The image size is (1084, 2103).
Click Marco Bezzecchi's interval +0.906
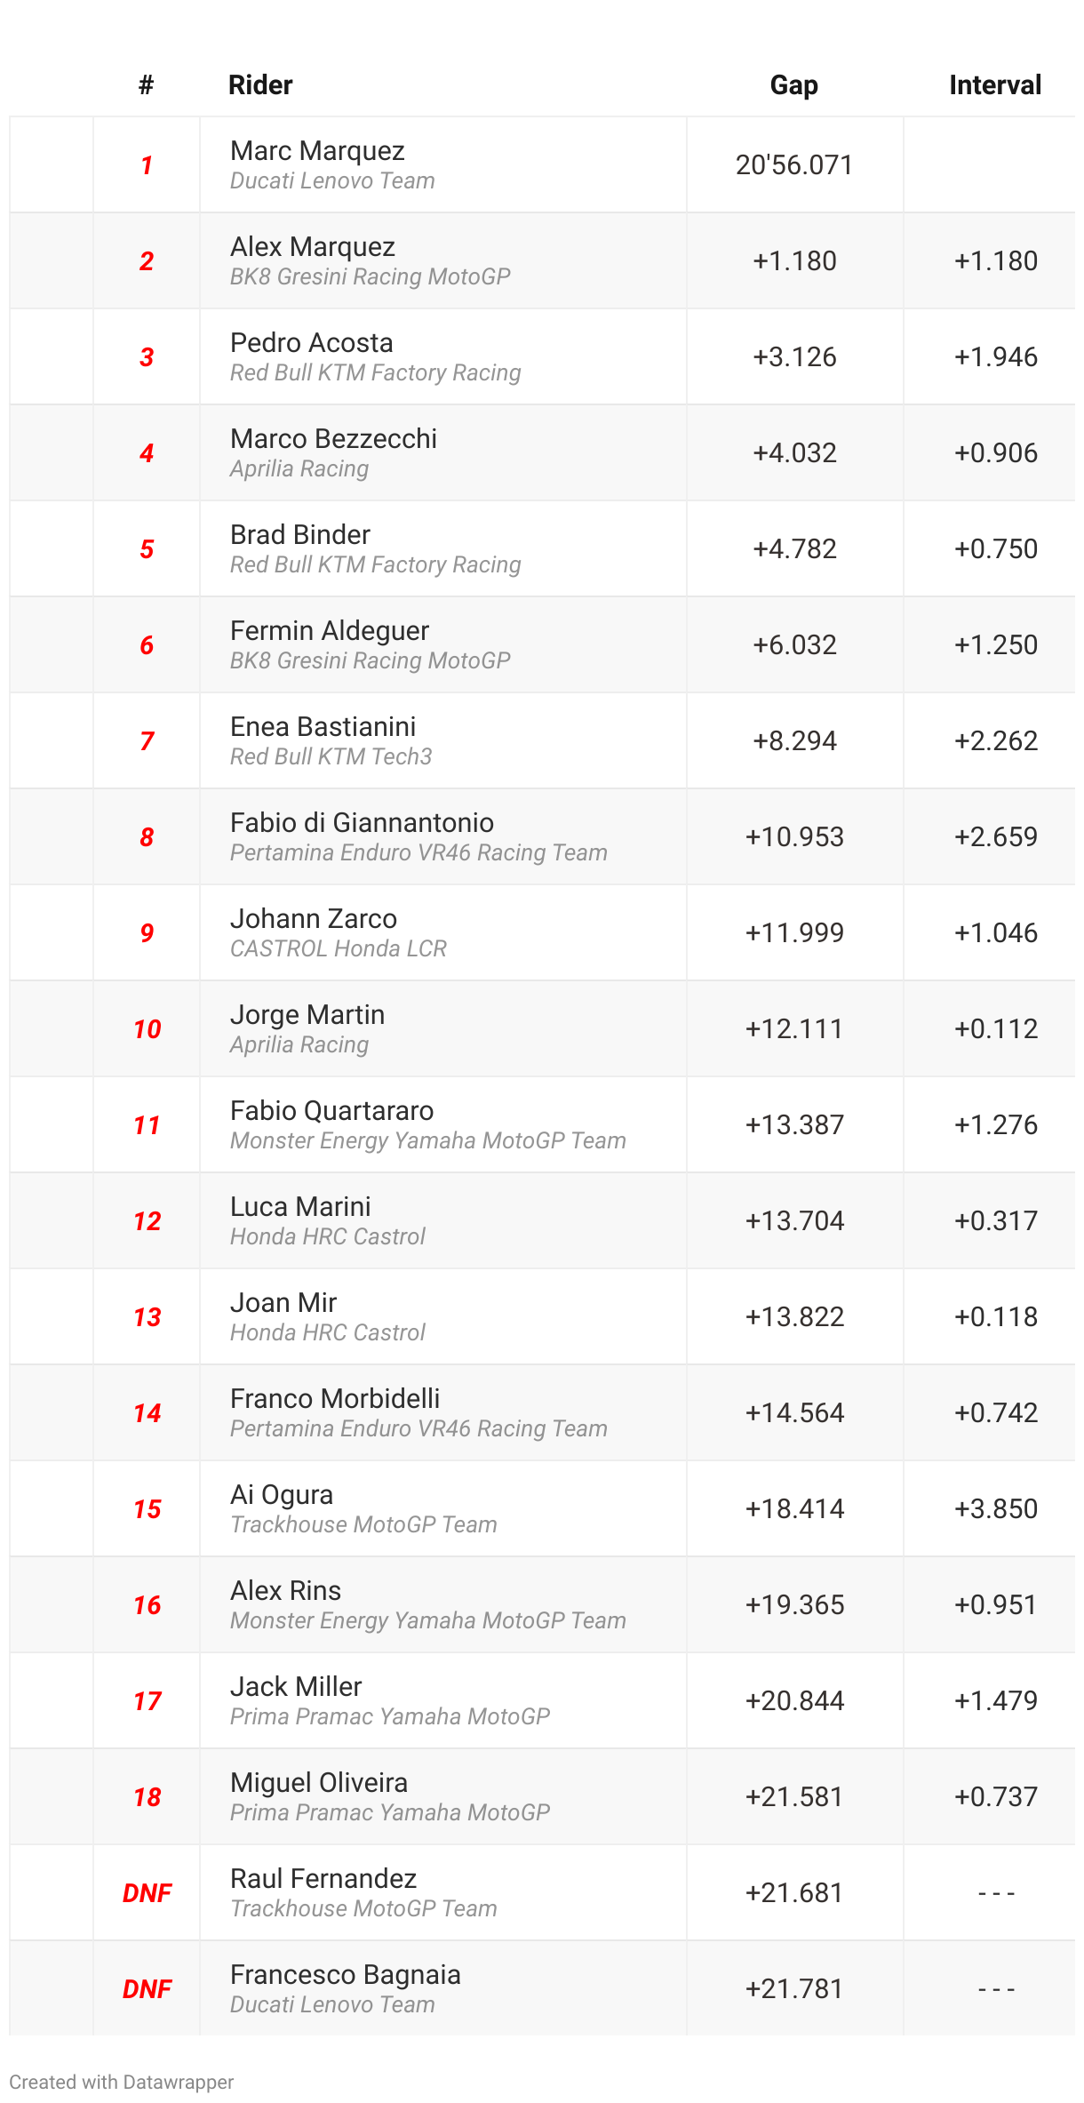tap(996, 453)
